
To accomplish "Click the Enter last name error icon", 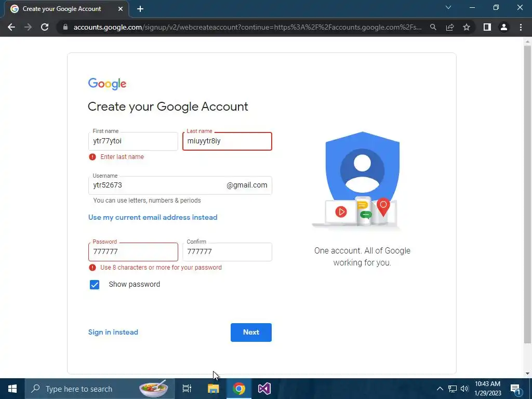I will [92, 157].
